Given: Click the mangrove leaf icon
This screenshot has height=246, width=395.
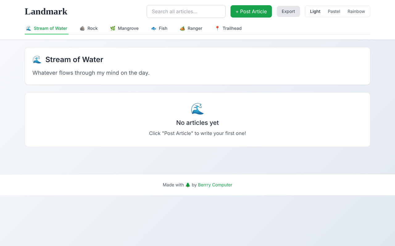Looking at the screenshot, I should coord(113,28).
